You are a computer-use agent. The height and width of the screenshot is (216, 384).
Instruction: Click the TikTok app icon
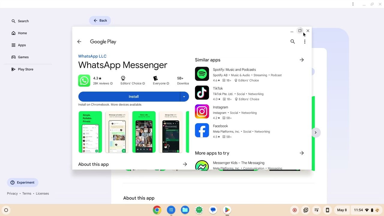click(202, 93)
